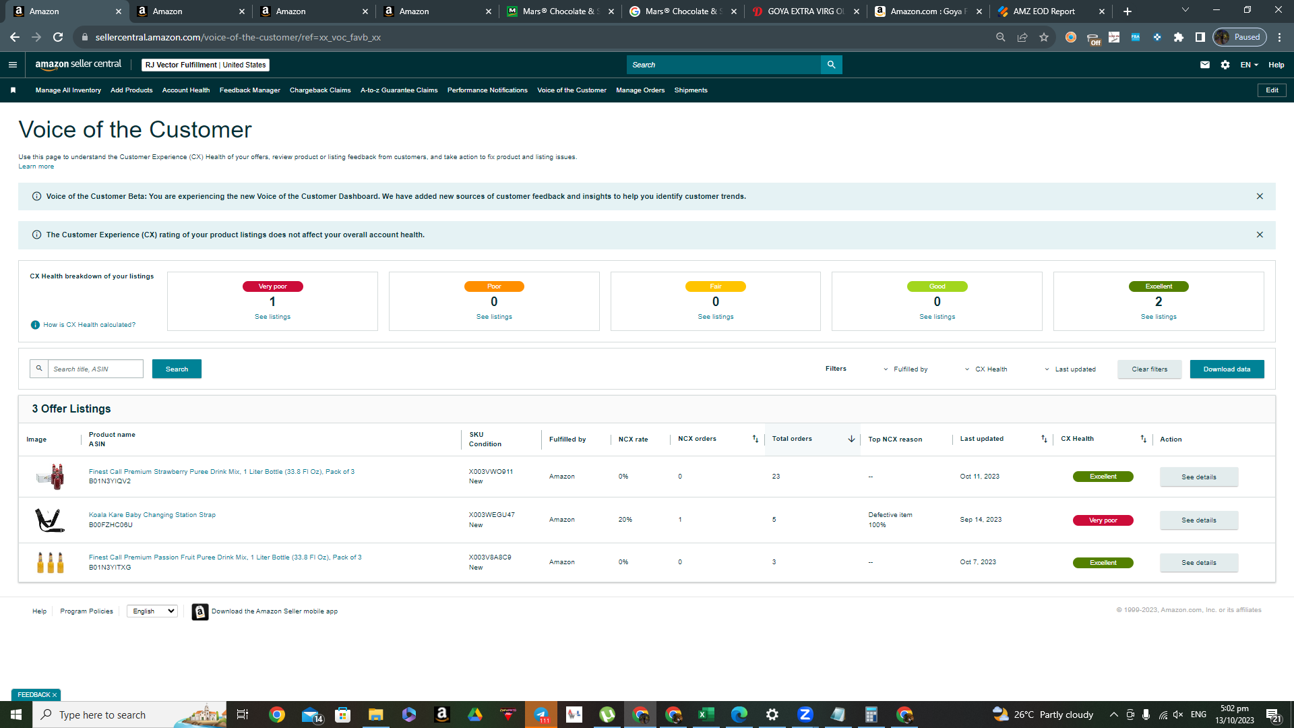The image size is (1294, 728).
Task: Click the Amazon Seller Central logo
Action: 78,65
